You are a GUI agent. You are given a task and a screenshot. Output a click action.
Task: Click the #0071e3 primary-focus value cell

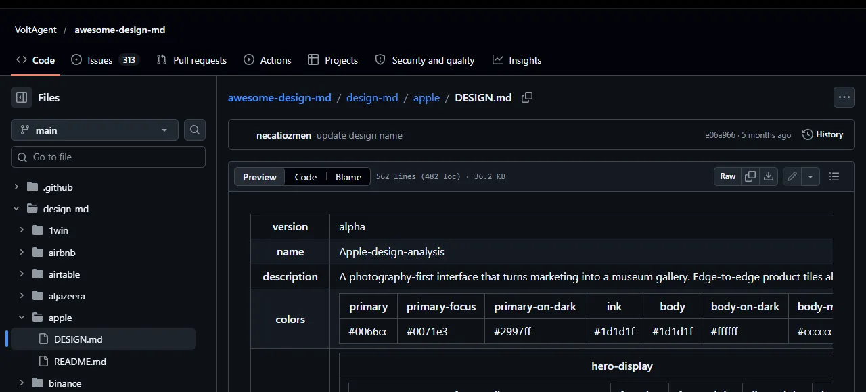coord(441,331)
